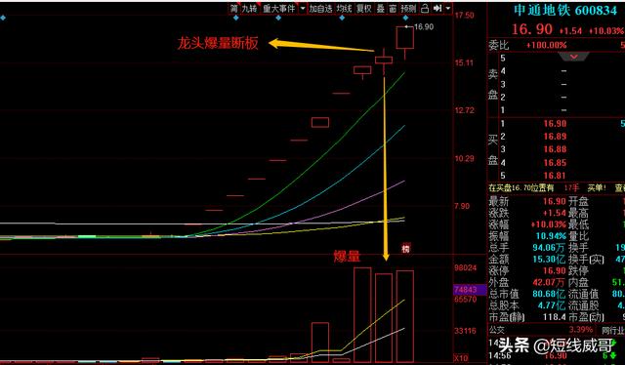This screenshot has width=625, height=365.
Task: Click the arrow-to-bar icon in the toolbar
Action: click(x=437, y=9)
